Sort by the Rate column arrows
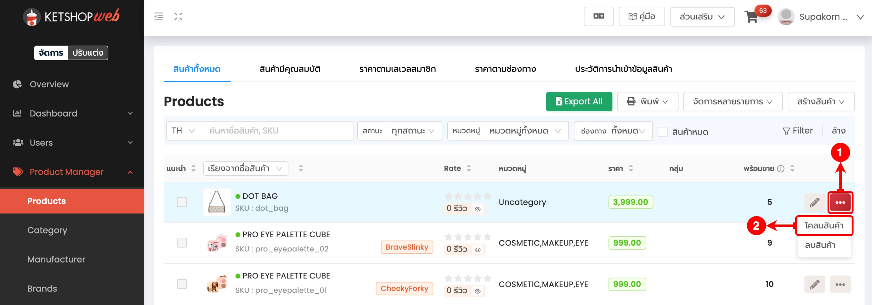 tap(469, 168)
